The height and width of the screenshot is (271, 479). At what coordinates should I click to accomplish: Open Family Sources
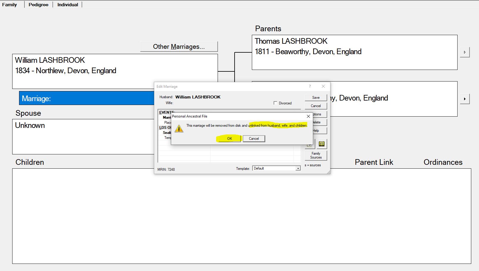(316, 155)
